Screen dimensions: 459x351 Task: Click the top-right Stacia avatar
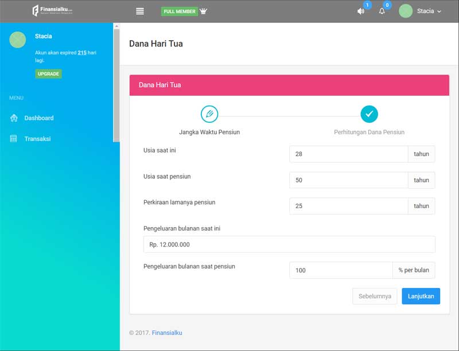coord(406,11)
